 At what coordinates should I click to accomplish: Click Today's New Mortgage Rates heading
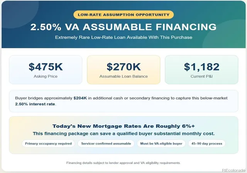(x=123, y=126)
